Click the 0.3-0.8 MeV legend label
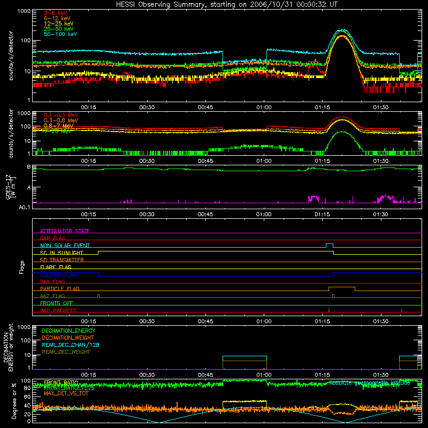The width and height of the screenshot is (428, 428). coord(61,120)
